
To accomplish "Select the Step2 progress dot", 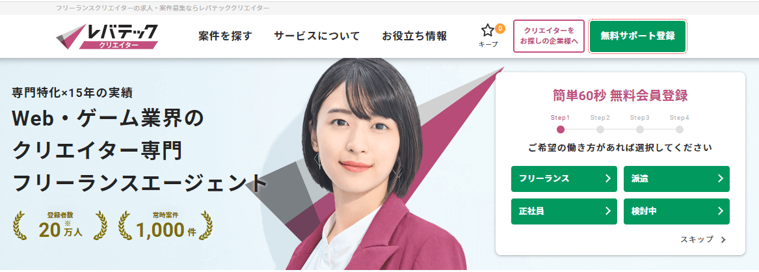I will tap(600, 129).
